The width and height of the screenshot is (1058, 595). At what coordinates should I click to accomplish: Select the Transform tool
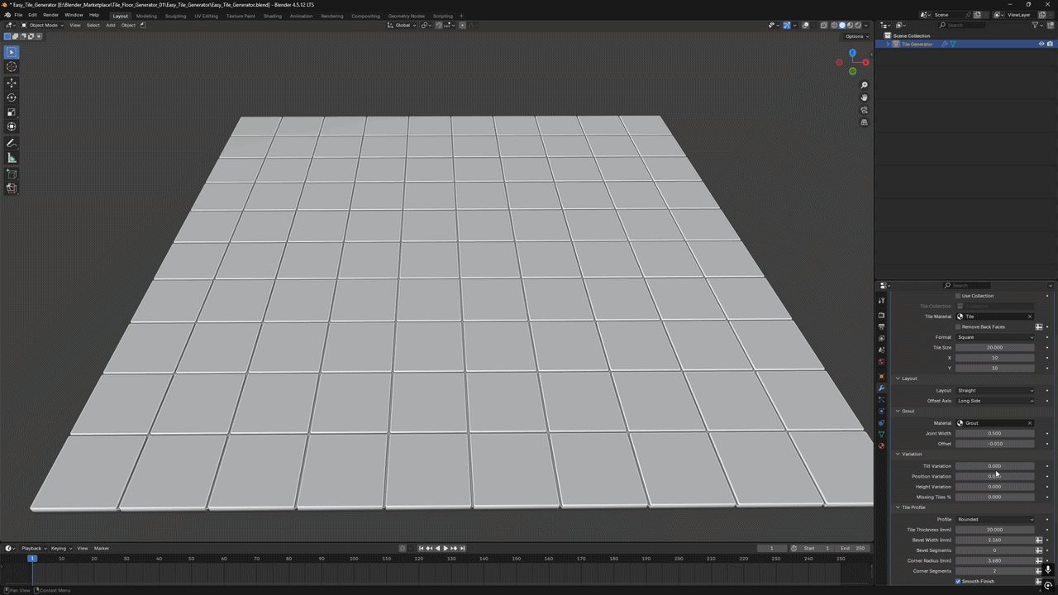pos(12,126)
